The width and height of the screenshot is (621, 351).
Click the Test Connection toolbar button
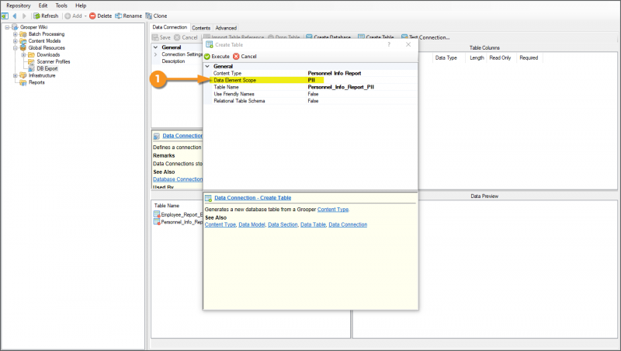coord(425,37)
